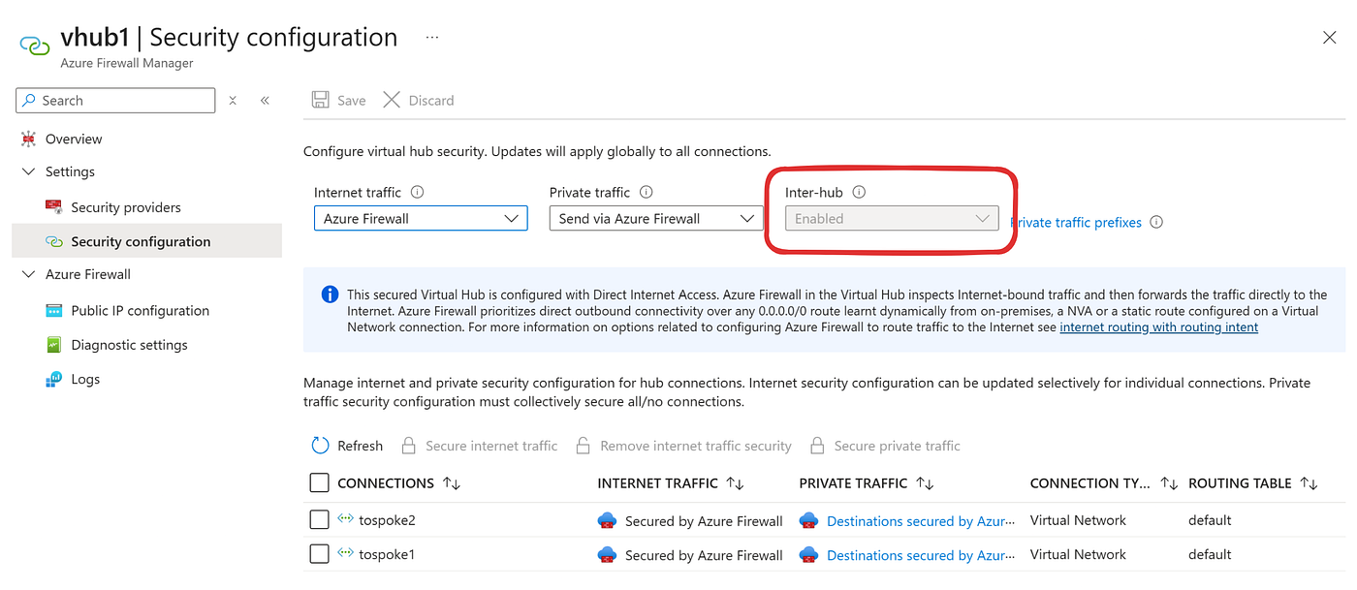Image resolution: width=1357 pixels, height=590 pixels.
Task: Click the blue information banner icon
Action: (330, 295)
